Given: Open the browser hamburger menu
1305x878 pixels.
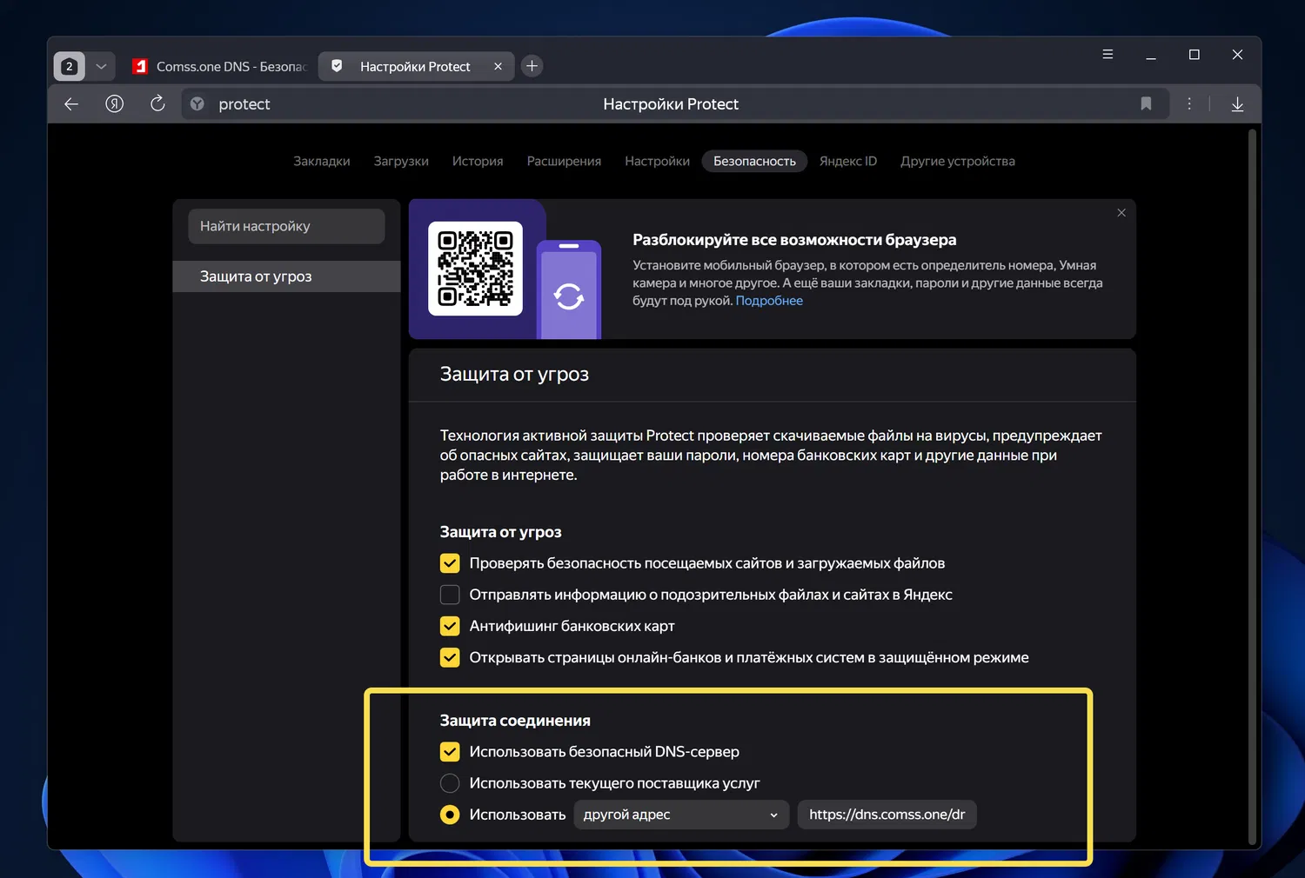Looking at the screenshot, I should tap(1108, 55).
